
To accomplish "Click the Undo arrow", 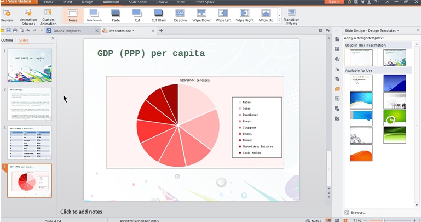I will coord(28,30).
